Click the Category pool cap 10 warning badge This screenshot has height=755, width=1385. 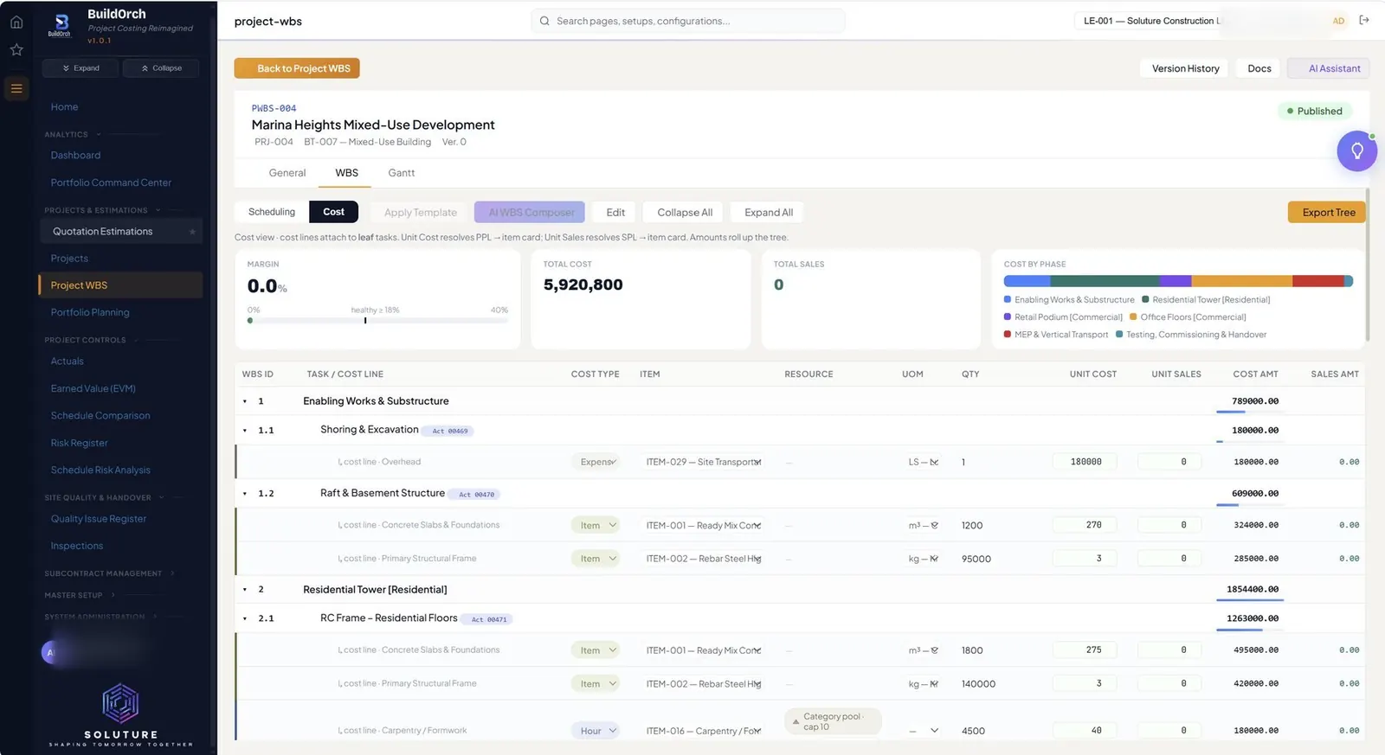click(833, 721)
